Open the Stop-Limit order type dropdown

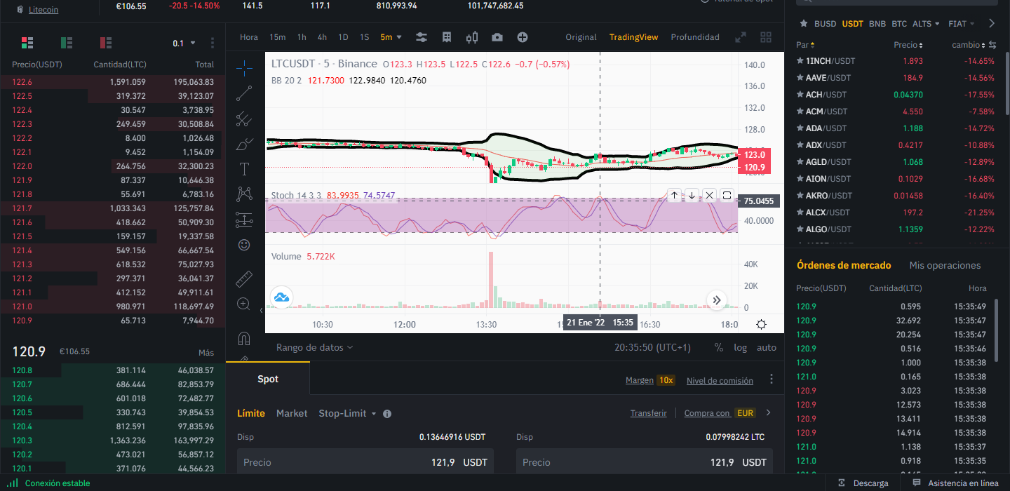click(348, 414)
